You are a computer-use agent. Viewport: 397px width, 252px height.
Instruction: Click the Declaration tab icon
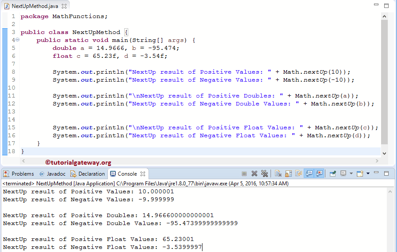click(73, 173)
